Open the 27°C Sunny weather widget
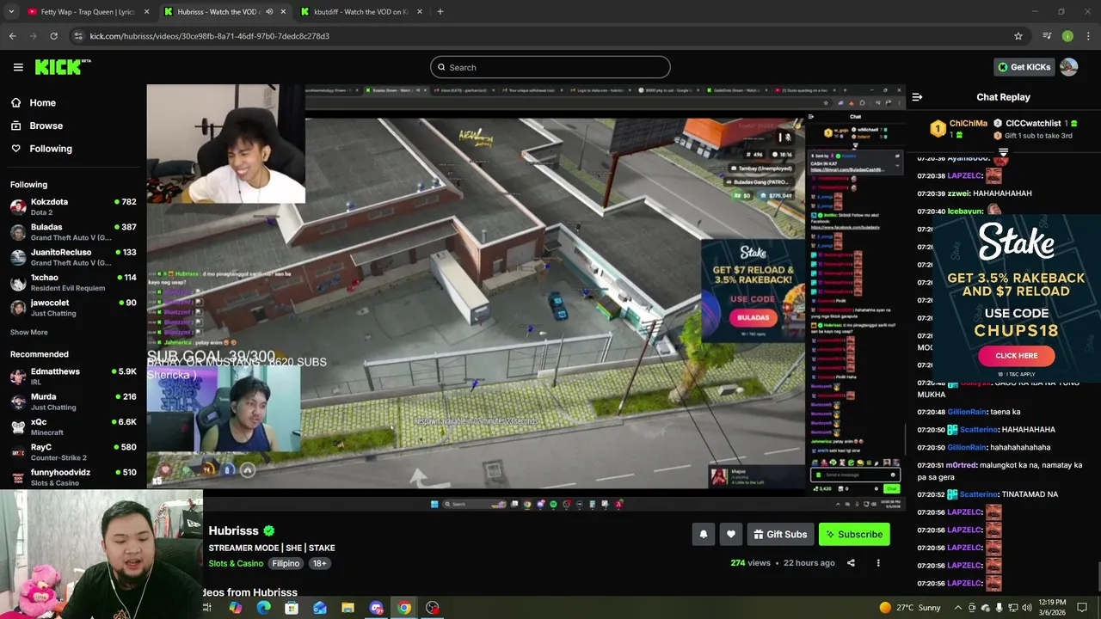The height and width of the screenshot is (619, 1101). point(910,608)
